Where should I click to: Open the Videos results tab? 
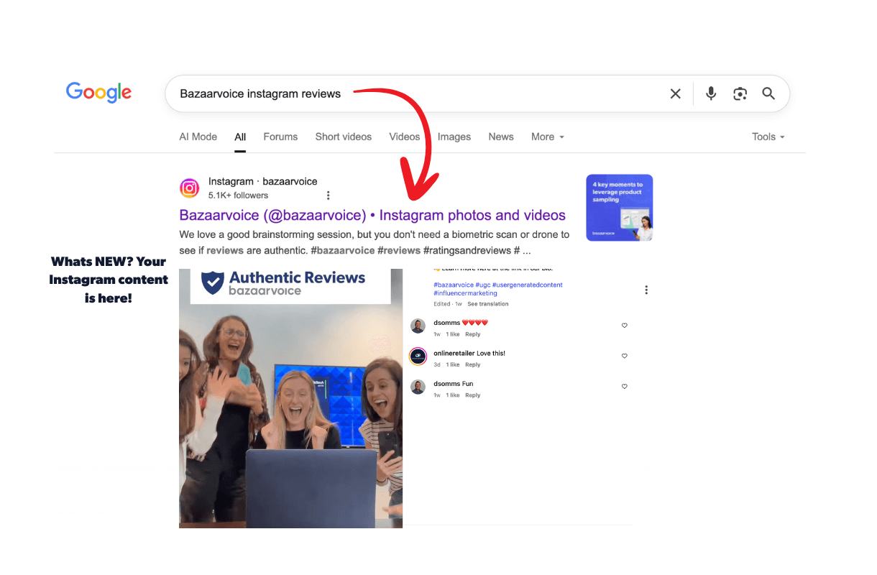point(405,137)
